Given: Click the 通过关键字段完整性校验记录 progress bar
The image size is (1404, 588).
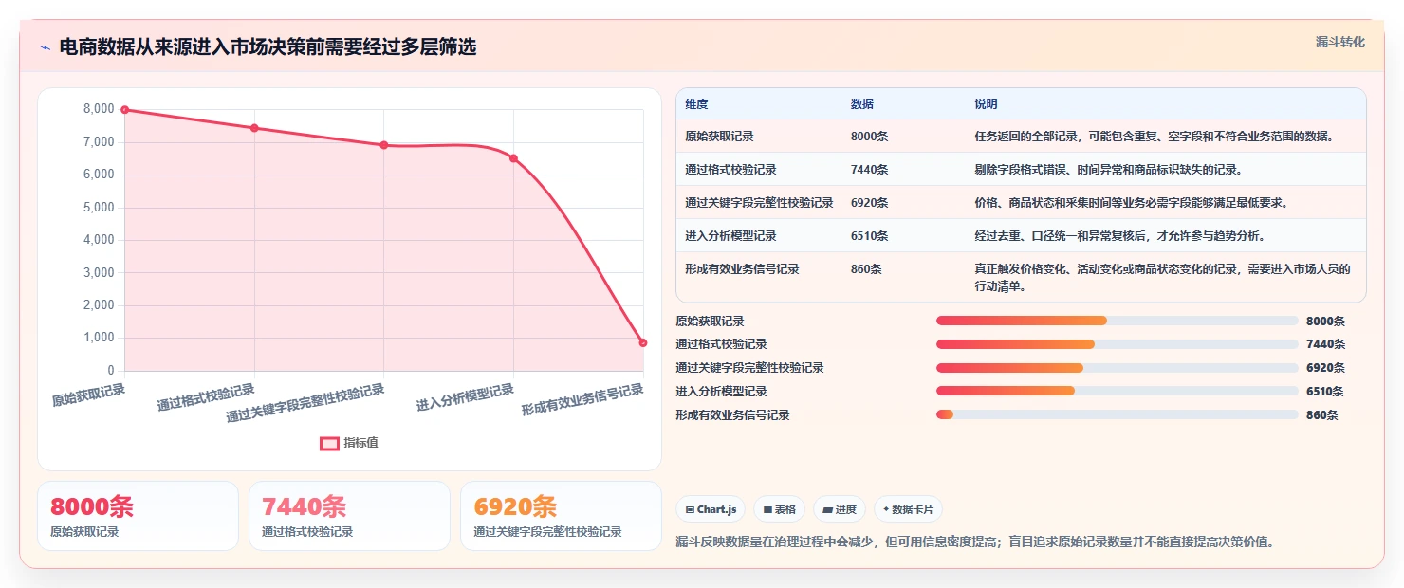Looking at the screenshot, I should click(x=1117, y=368).
